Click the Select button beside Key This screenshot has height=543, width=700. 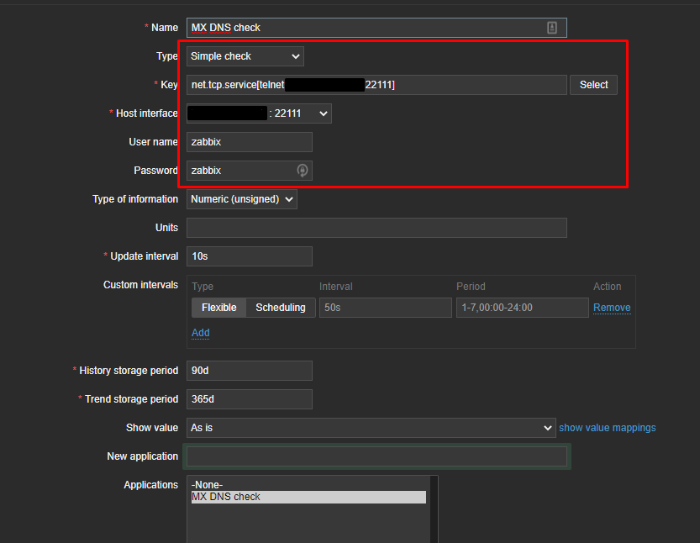click(593, 85)
